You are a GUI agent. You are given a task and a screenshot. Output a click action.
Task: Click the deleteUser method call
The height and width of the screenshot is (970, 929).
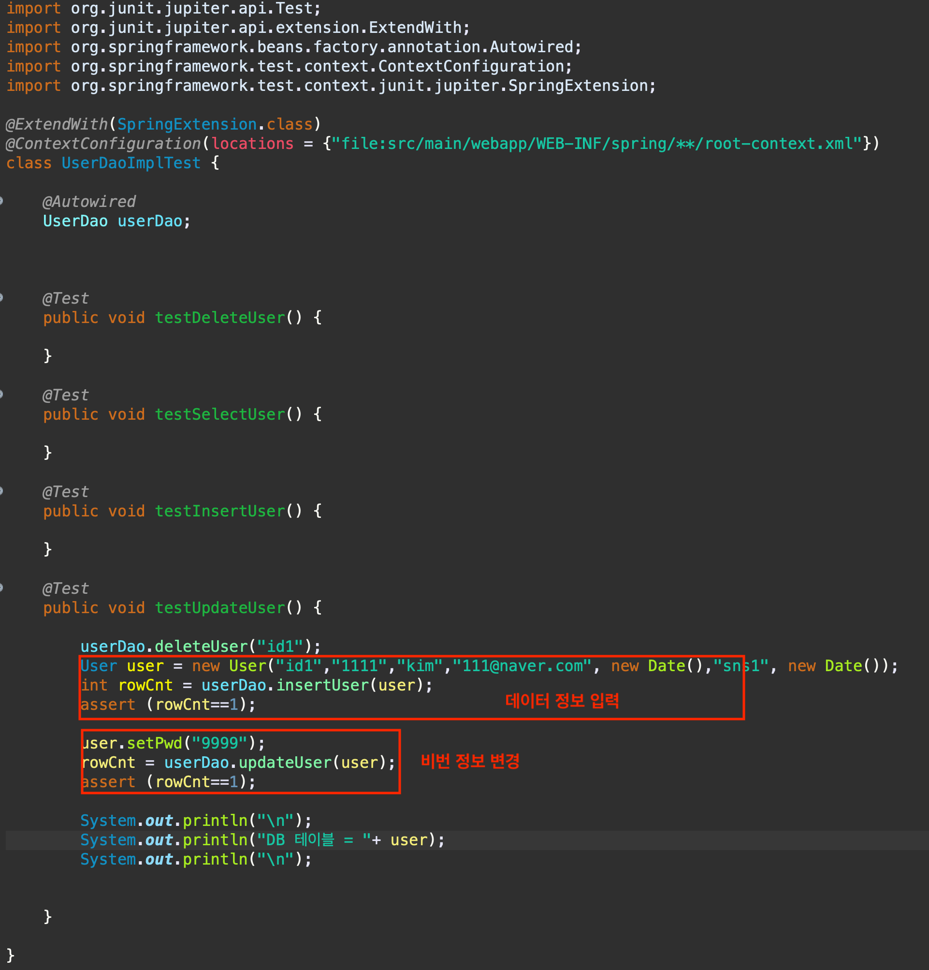202,647
